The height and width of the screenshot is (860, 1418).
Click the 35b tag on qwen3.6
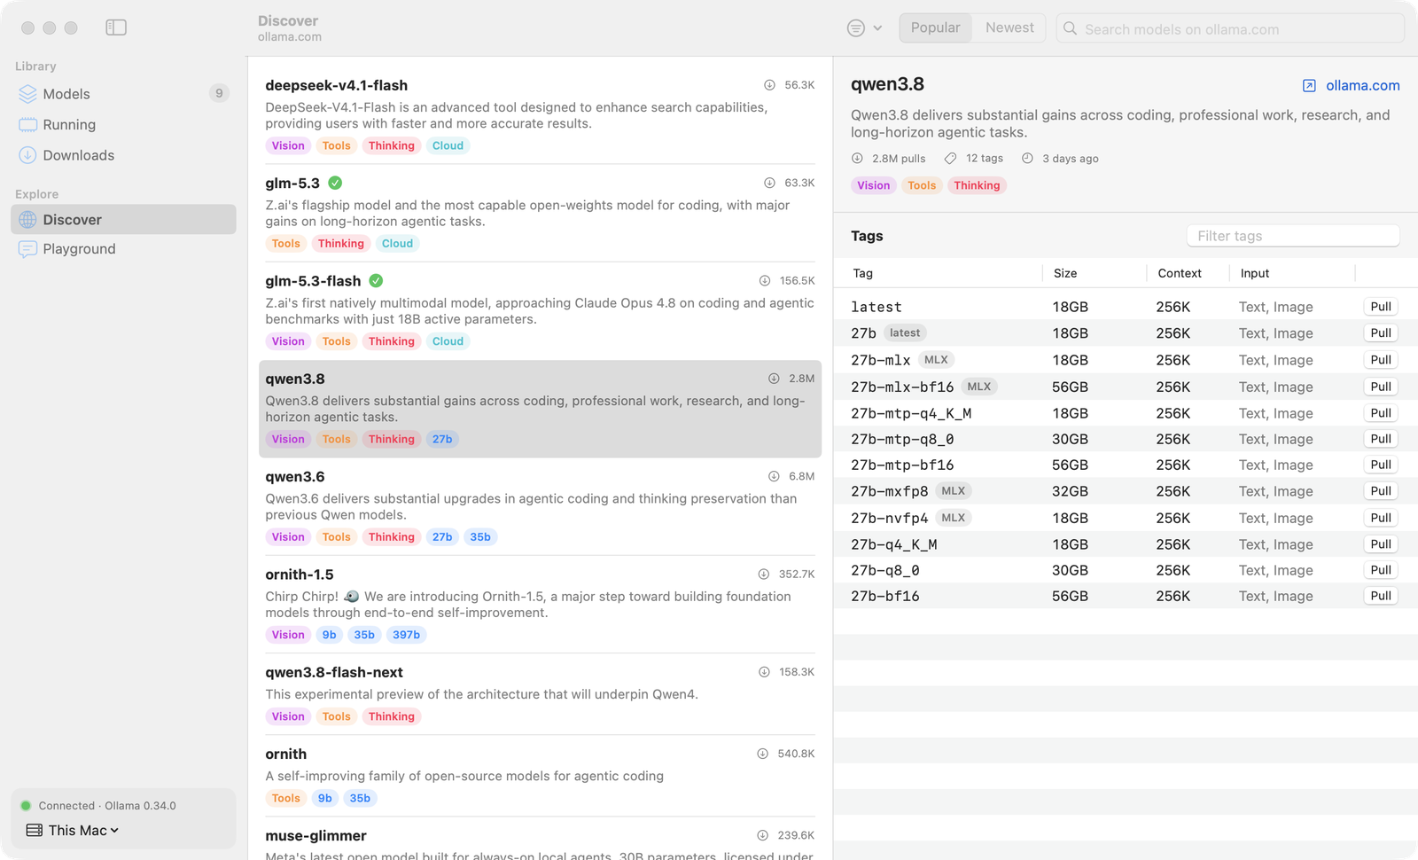coord(480,537)
